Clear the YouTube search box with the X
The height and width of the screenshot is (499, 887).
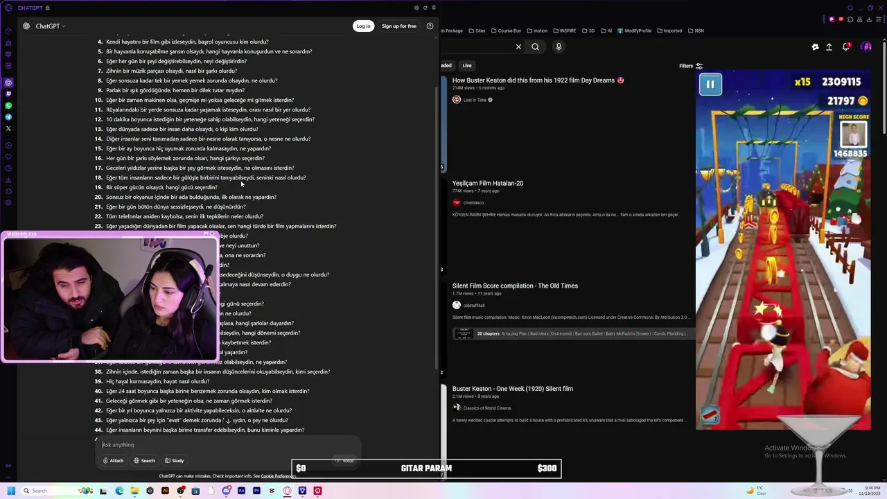[x=518, y=47]
